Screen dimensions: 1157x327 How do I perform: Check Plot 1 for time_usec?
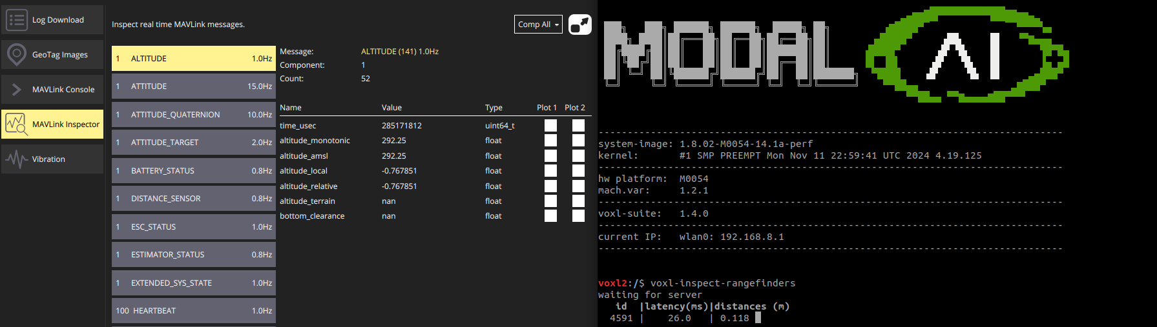[550, 125]
